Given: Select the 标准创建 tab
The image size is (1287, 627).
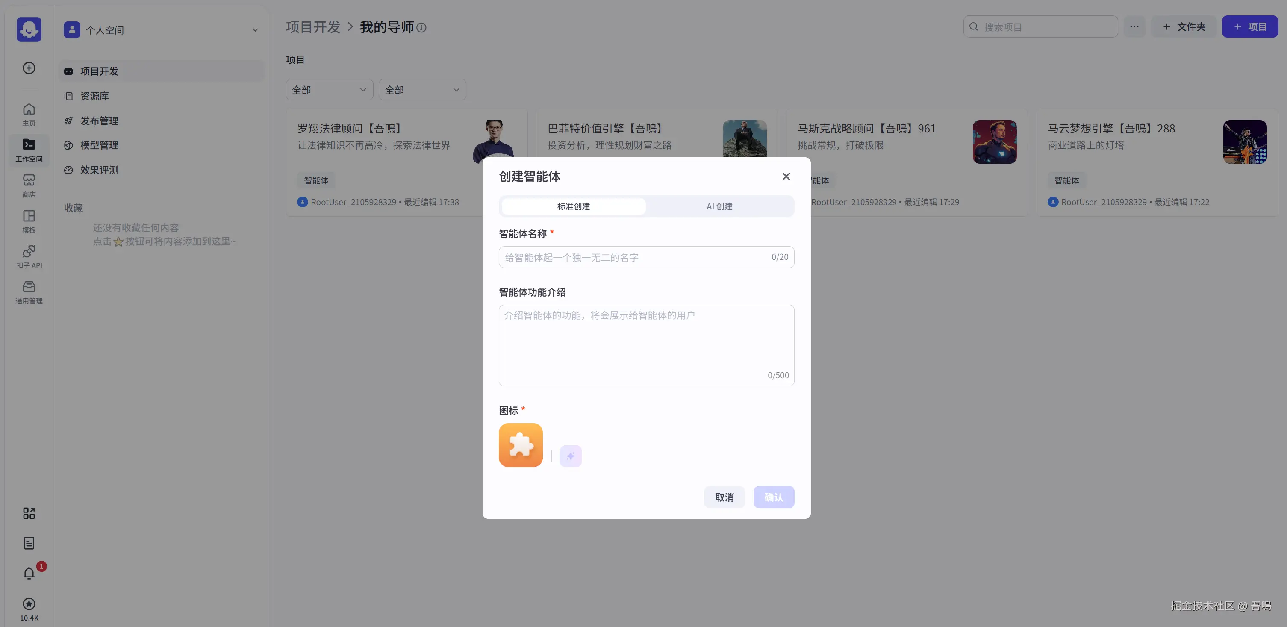Looking at the screenshot, I should [574, 206].
